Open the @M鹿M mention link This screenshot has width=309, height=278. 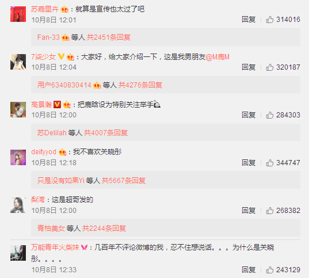coord(218,57)
